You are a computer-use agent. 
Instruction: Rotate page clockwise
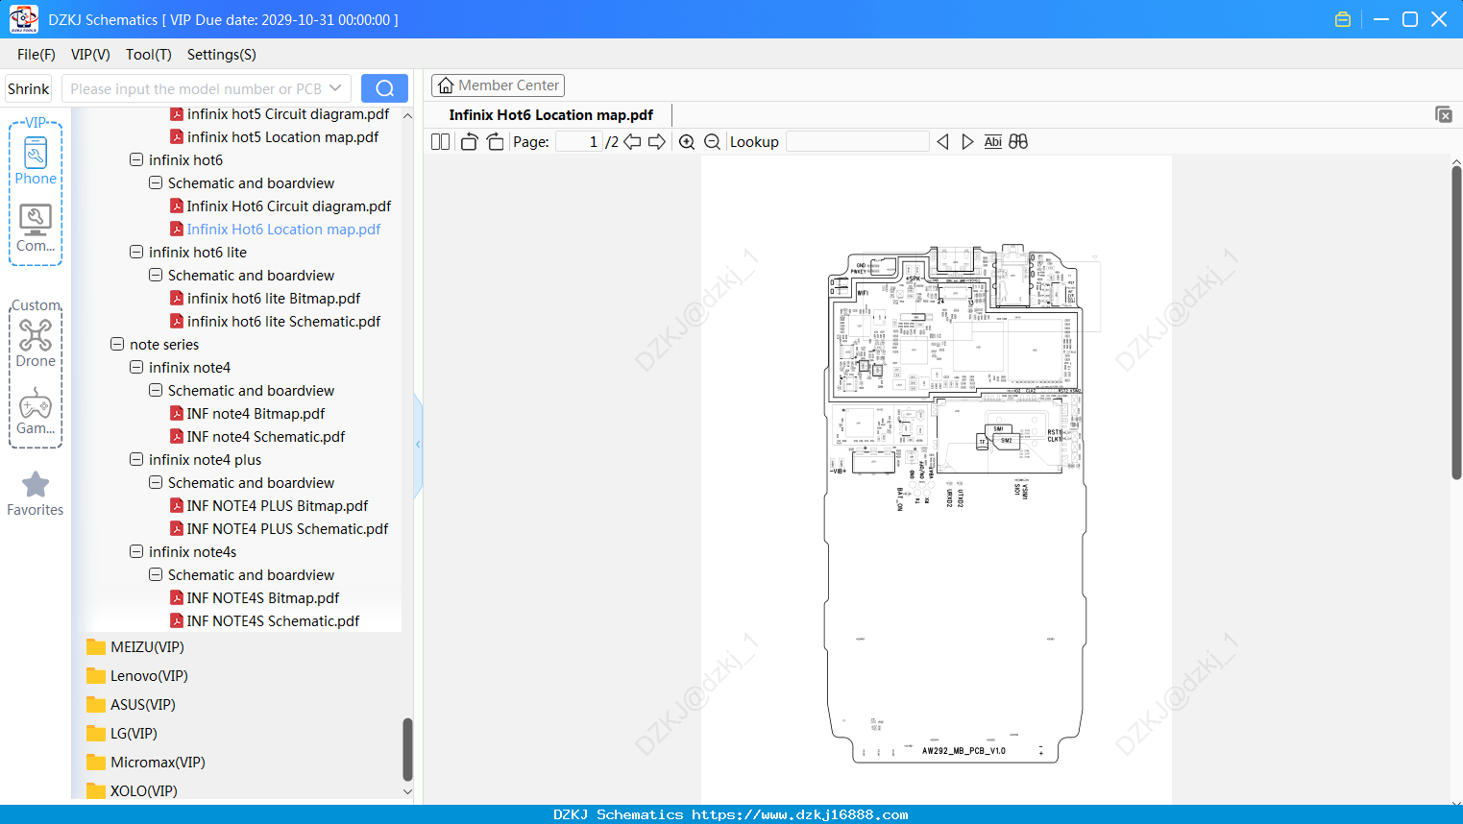(x=495, y=142)
